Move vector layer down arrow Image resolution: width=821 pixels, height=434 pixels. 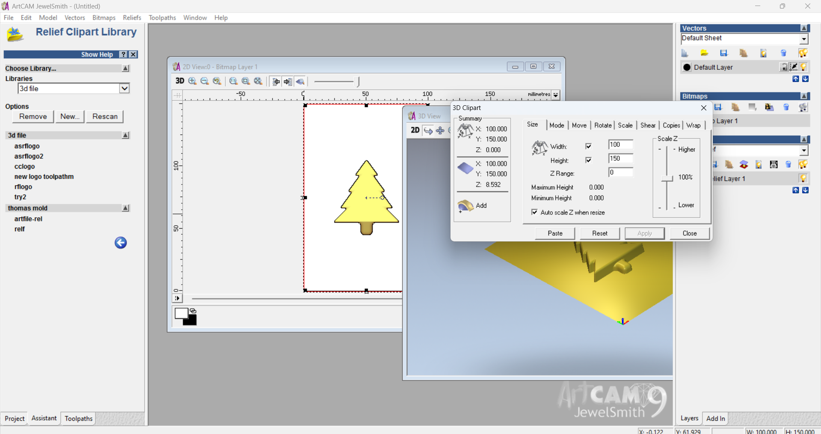click(805, 79)
